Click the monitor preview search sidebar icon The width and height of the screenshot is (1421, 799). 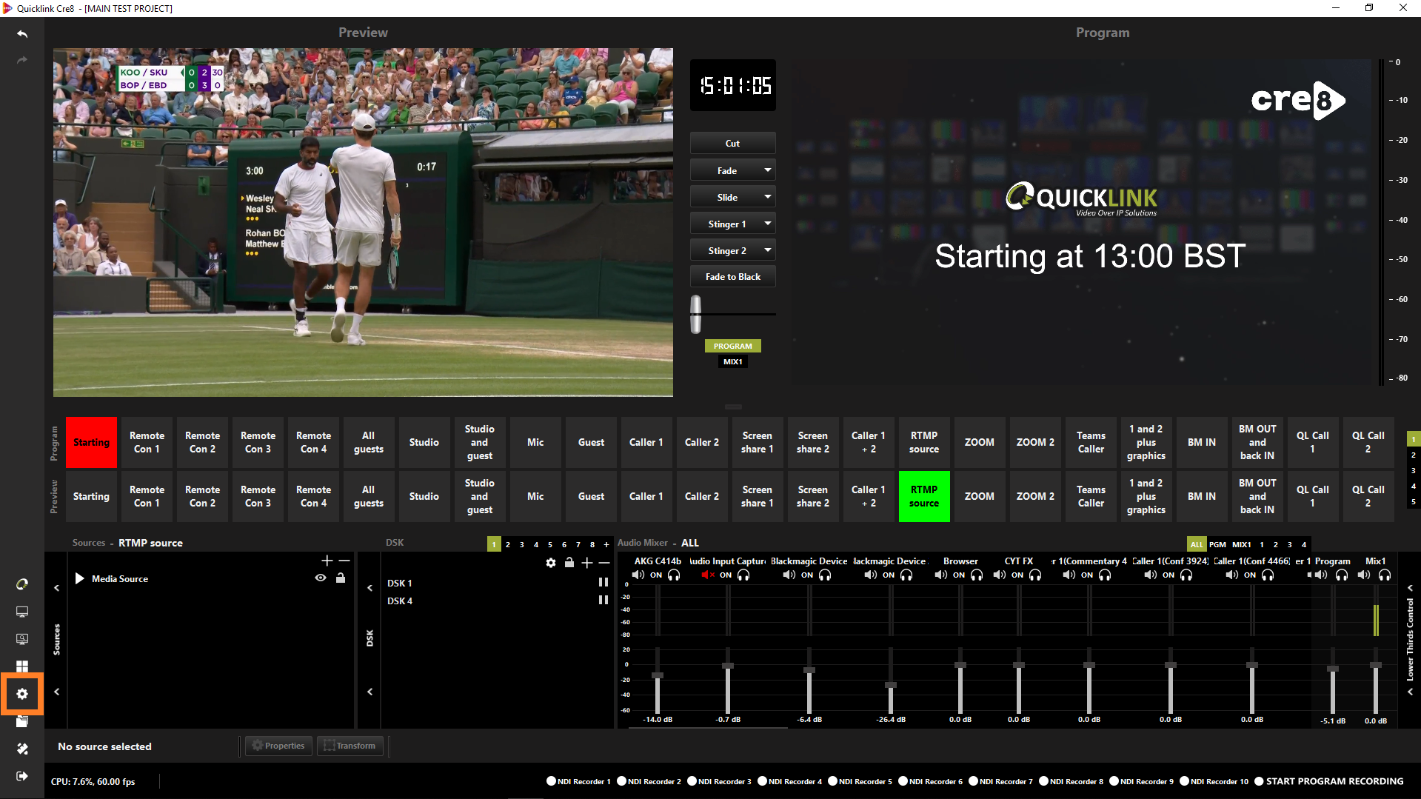(x=22, y=638)
